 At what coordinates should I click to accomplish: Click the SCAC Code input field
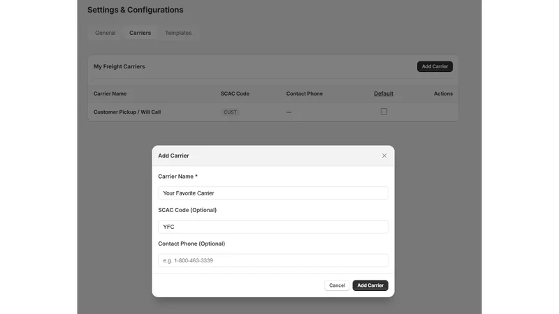pyautogui.click(x=273, y=227)
